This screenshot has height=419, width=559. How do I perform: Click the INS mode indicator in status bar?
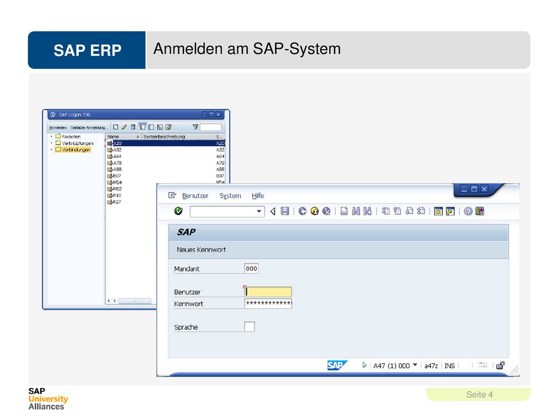tap(450, 366)
